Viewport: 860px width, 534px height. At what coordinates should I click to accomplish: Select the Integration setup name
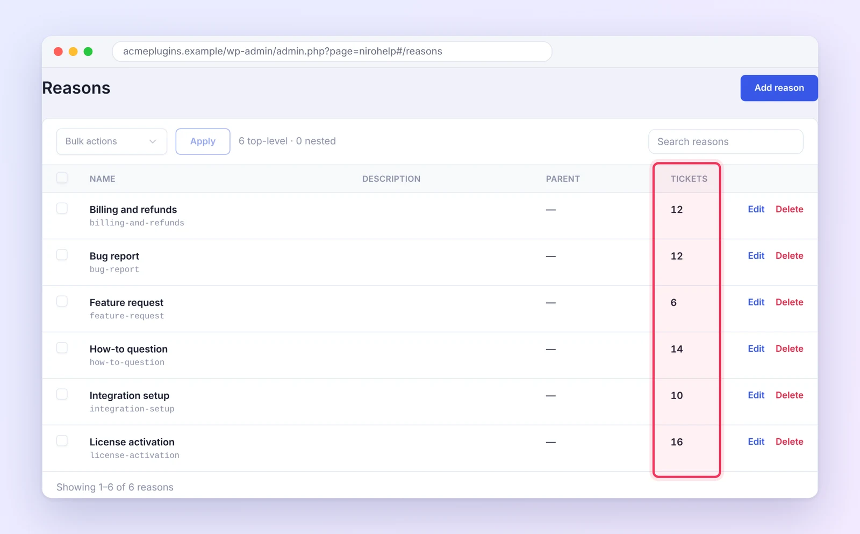click(130, 396)
